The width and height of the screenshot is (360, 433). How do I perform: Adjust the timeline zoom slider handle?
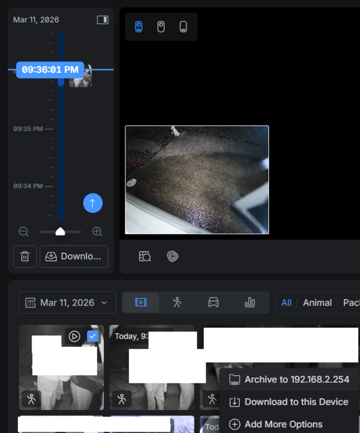(60, 232)
